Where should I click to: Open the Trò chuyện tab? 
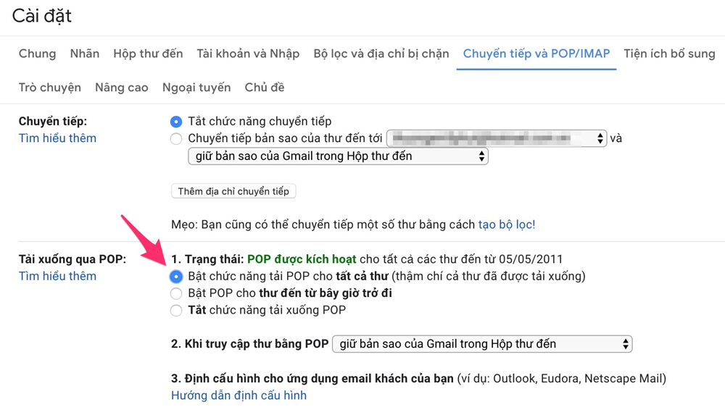pyautogui.click(x=50, y=88)
